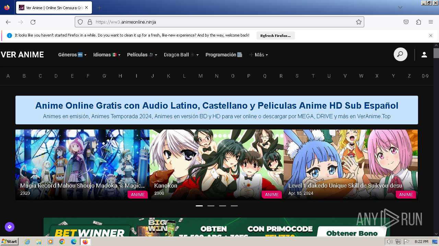Click the address bar URL field
The image size is (439, 246).
219,22
